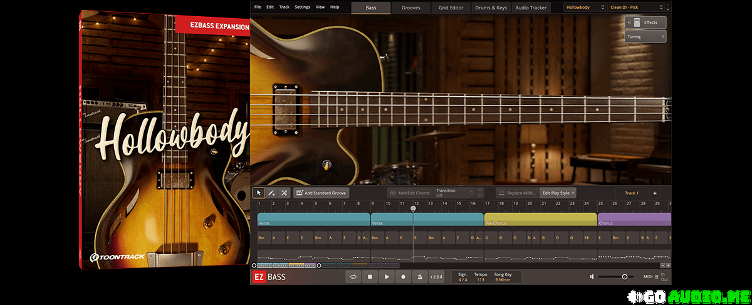Open the Hollowbody library dropdown

coord(583,7)
